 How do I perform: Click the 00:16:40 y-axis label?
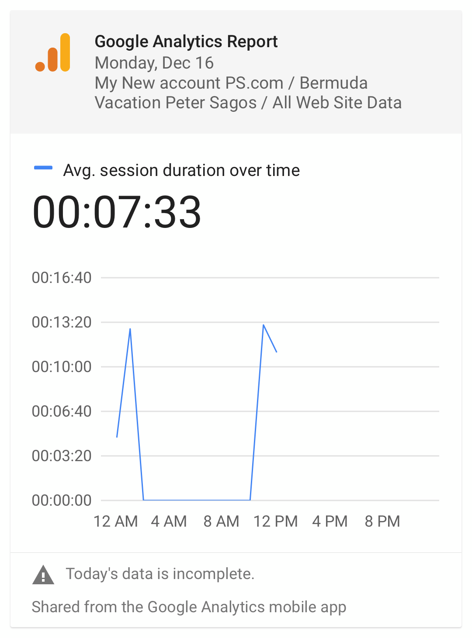(62, 278)
